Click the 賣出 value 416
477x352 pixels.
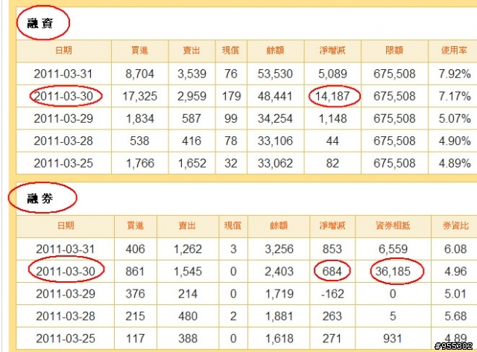click(x=192, y=141)
